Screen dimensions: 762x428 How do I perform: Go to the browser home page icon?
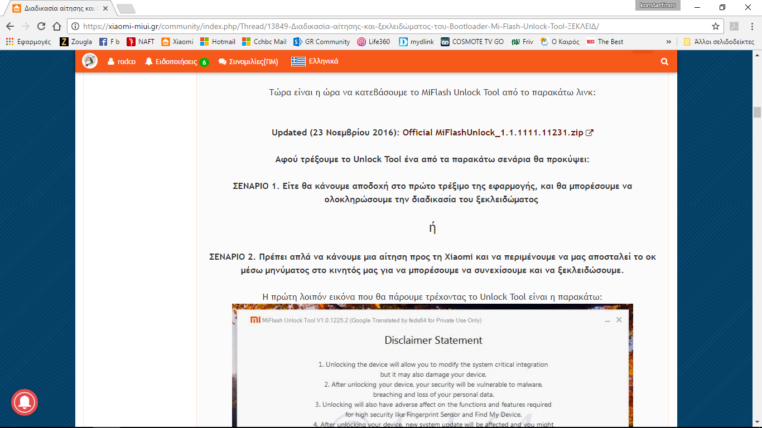point(56,26)
